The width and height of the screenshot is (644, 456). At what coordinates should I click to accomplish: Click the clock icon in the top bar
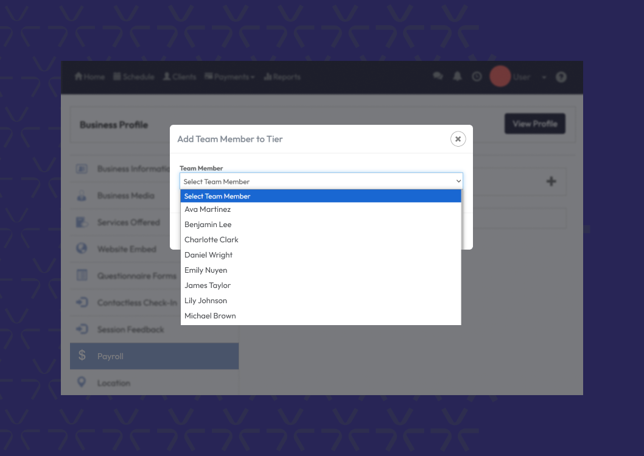click(477, 77)
